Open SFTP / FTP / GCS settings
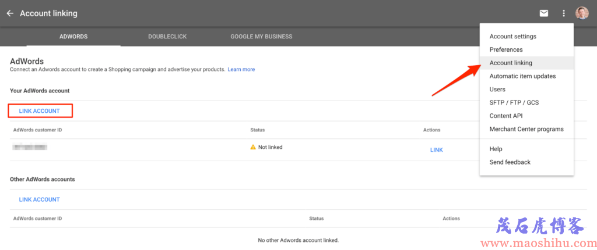 [x=526, y=102]
